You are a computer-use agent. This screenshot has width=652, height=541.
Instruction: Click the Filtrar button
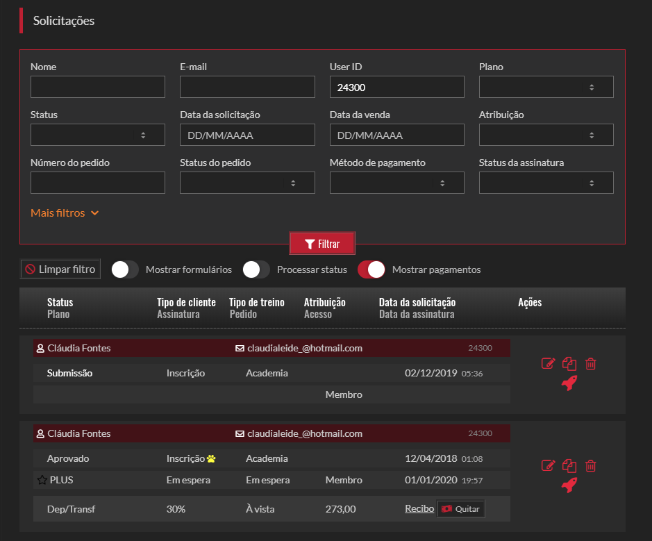pyautogui.click(x=322, y=244)
